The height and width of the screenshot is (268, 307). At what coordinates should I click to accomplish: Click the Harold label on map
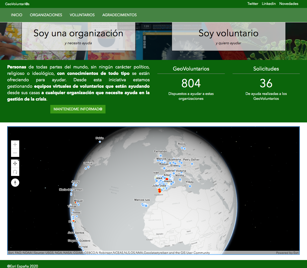(83, 247)
